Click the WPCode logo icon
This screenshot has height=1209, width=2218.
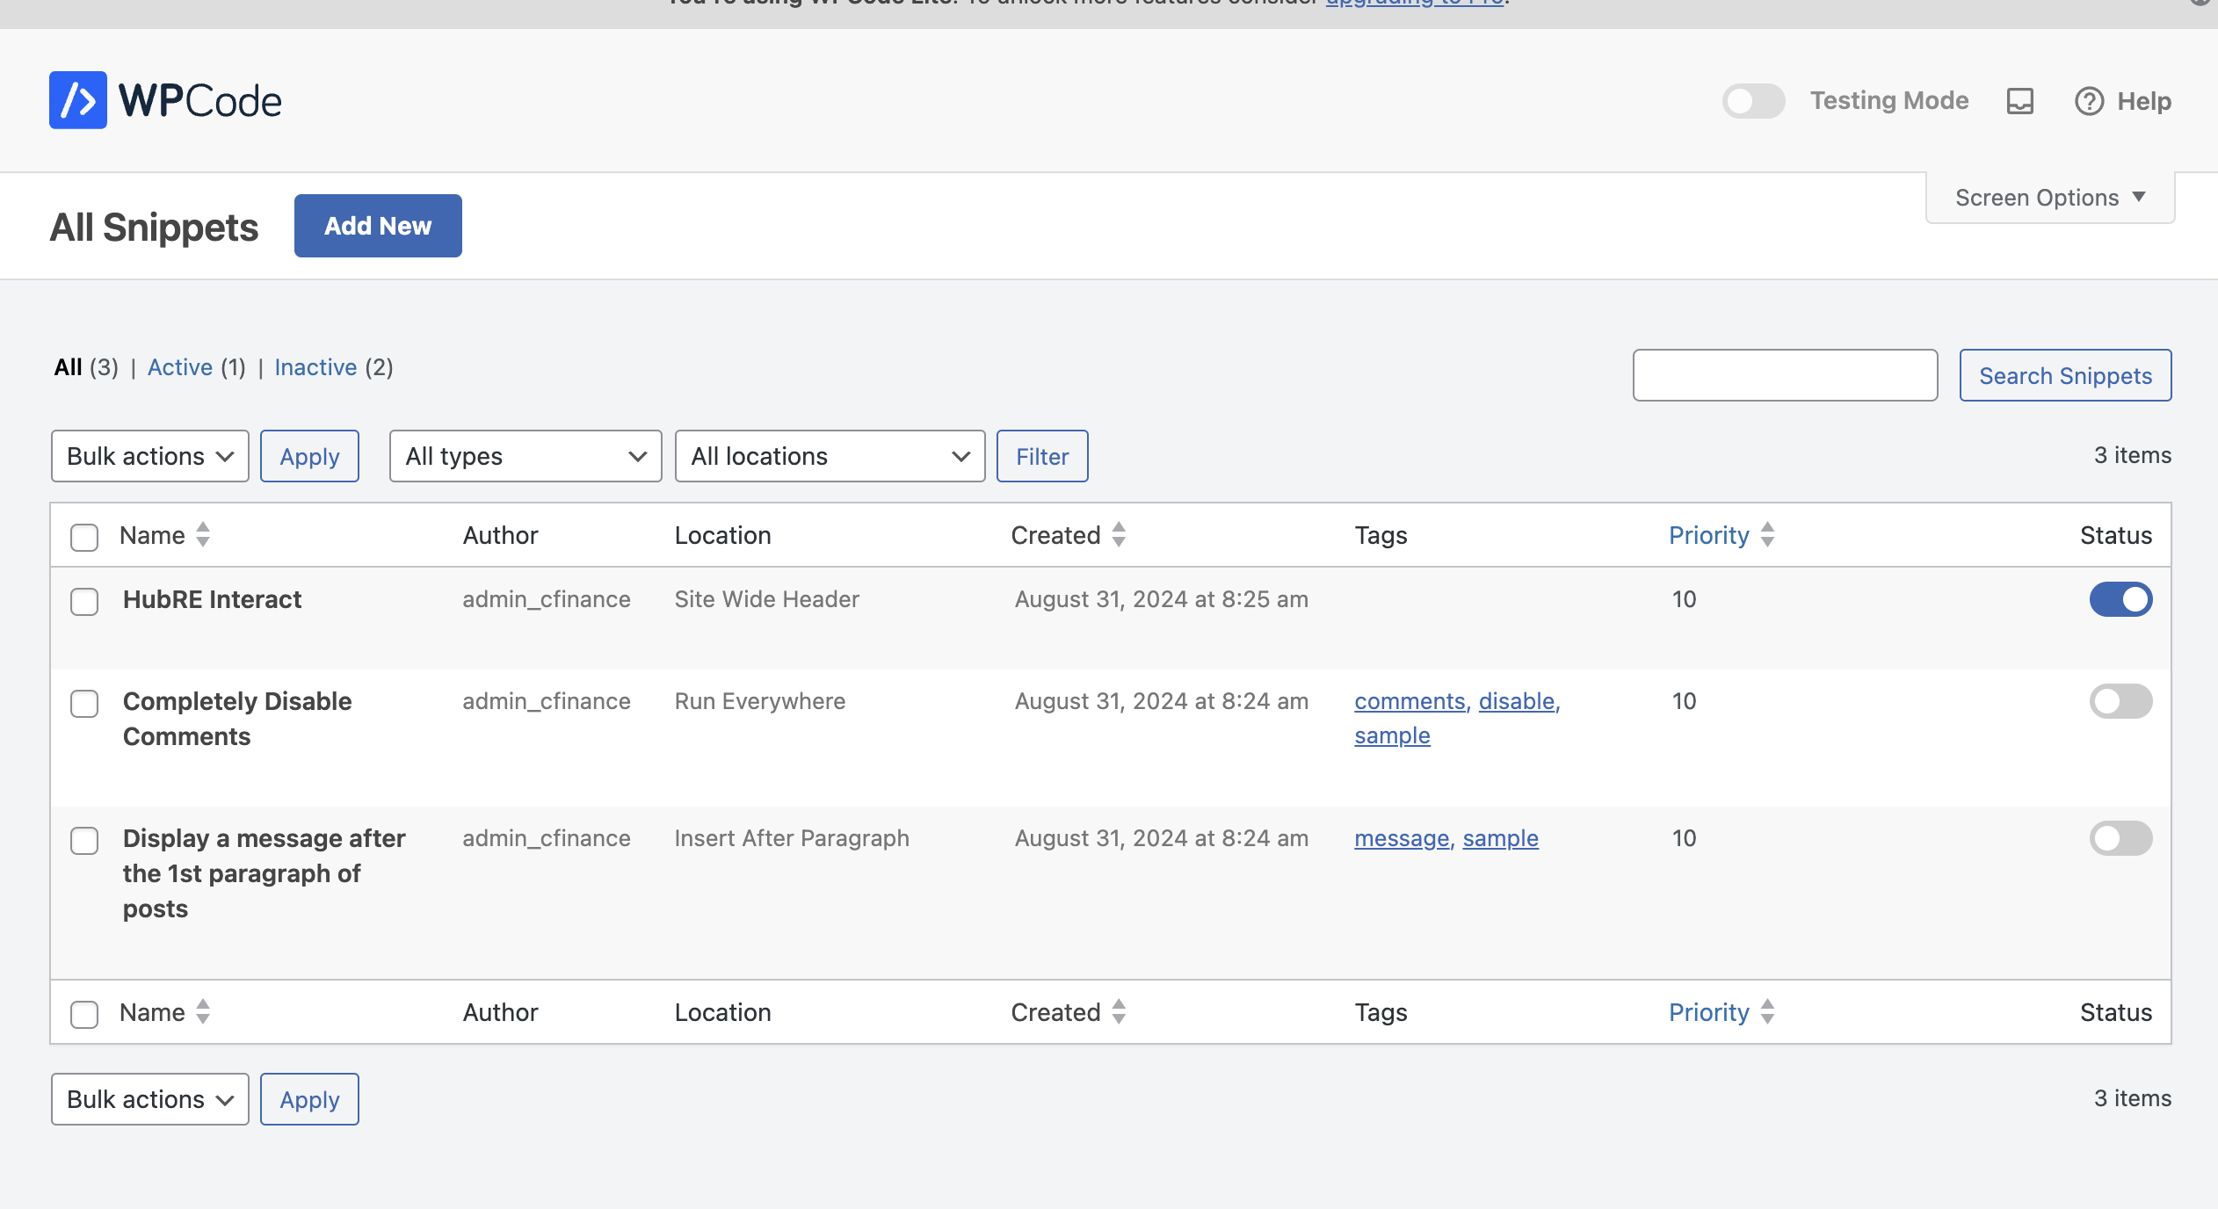click(78, 100)
